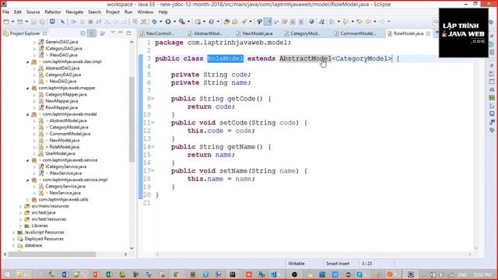Toggle Mark Occurrences highlighter icon
This screenshot has width=498, height=280.
pyautogui.click(x=268, y=22)
